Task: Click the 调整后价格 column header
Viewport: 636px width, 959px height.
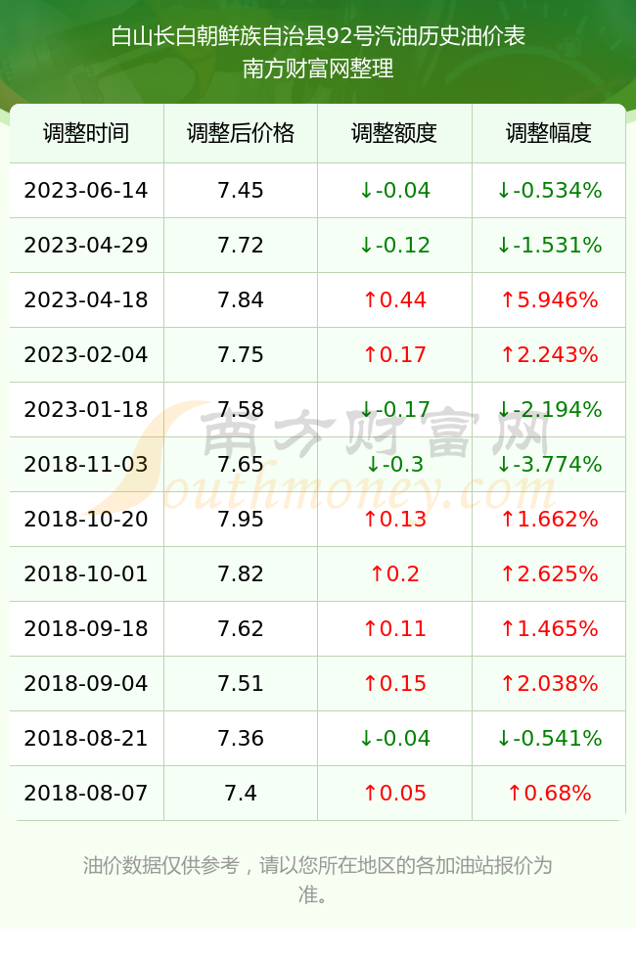Action: pyautogui.click(x=241, y=133)
